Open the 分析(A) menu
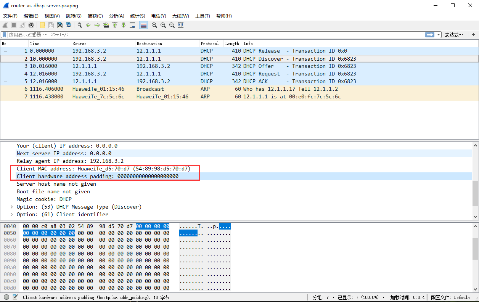 [116, 16]
